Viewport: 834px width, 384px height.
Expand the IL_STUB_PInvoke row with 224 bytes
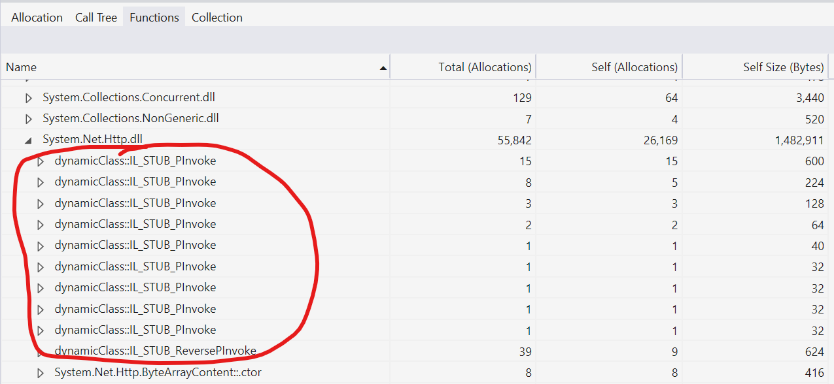point(40,182)
